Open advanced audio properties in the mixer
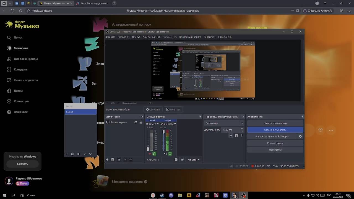This screenshot has height=199, width=354. (183, 159)
